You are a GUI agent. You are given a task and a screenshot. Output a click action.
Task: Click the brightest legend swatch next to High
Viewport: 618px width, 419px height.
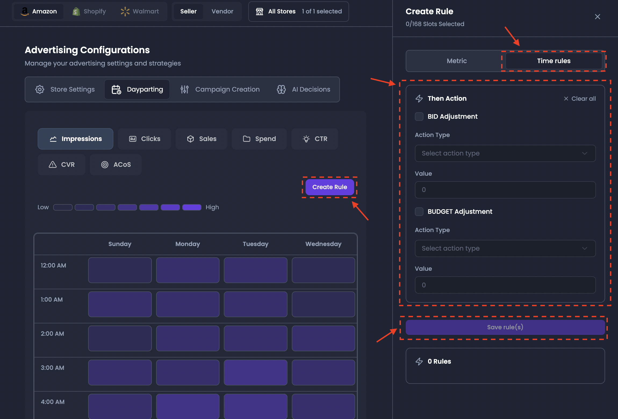point(192,207)
